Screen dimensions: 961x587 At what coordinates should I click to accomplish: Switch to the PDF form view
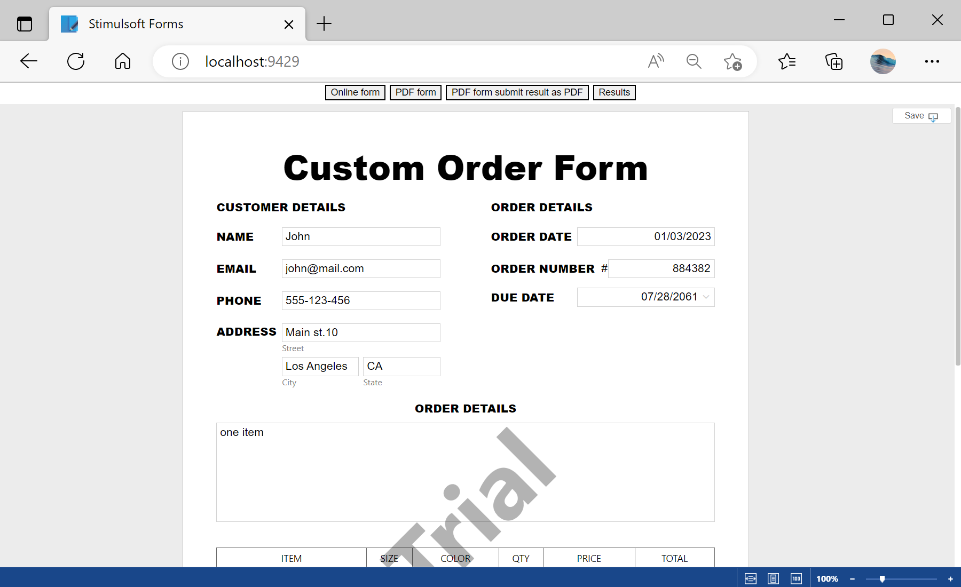(x=415, y=92)
